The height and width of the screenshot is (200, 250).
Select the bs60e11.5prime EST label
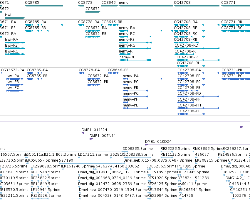pos(192,184)
